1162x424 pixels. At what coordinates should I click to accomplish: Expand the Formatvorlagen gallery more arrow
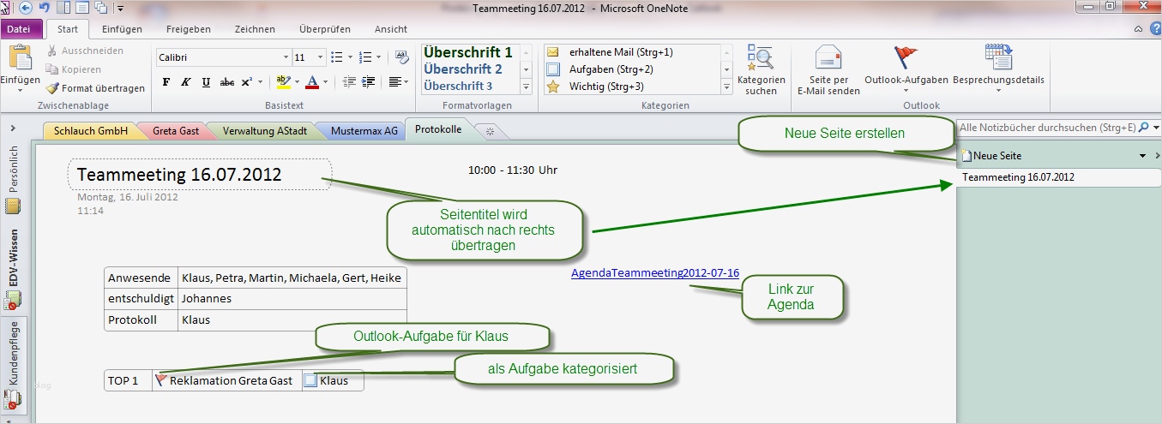click(526, 87)
